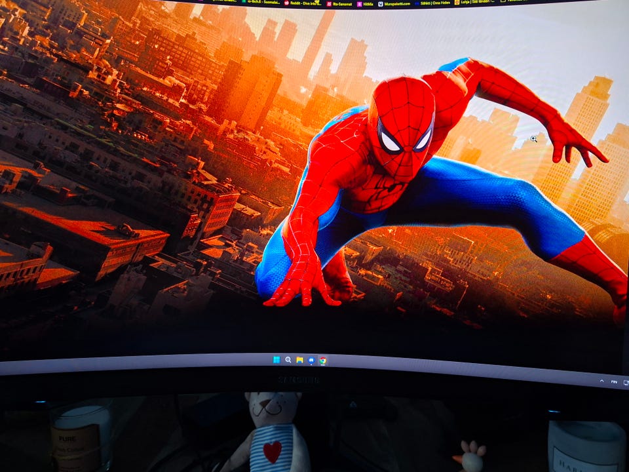Expand the hidden system tray icons
Image resolution: width=629 pixels, height=472 pixels.
point(601,381)
